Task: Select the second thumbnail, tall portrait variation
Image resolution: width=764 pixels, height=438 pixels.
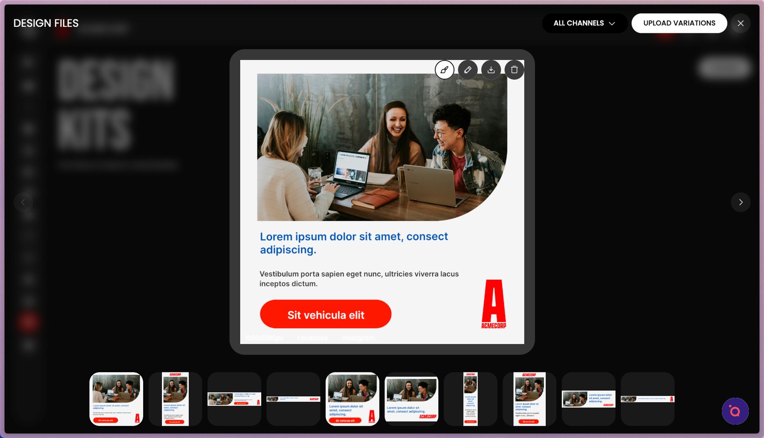Action: (x=175, y=399)
